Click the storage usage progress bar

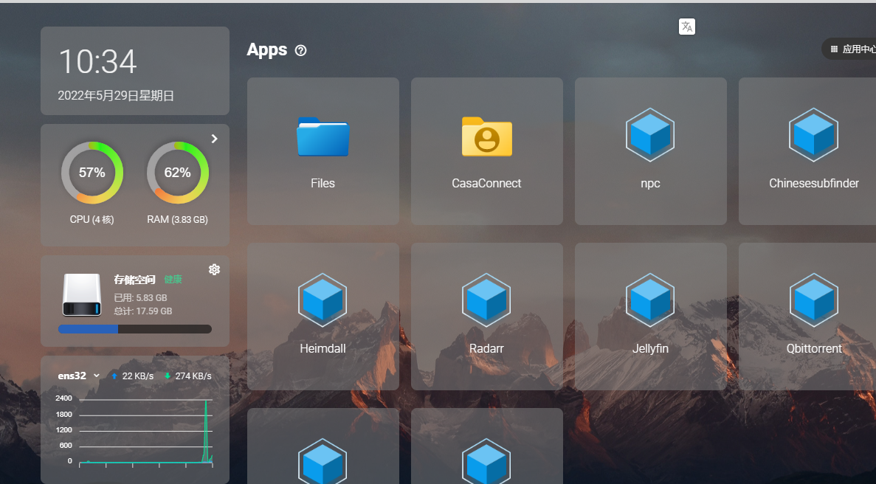[134, 329]
